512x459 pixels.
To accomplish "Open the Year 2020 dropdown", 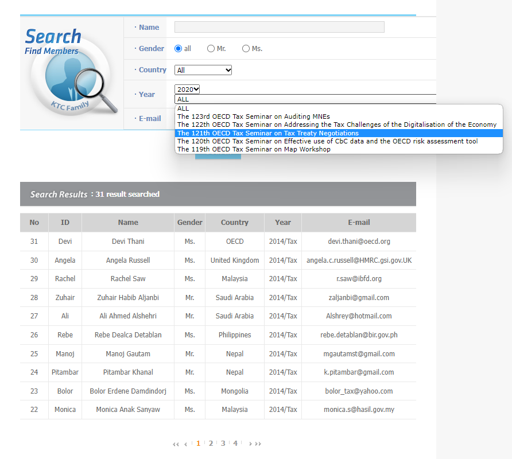I will pyautogui.click(x=187, y=89).
